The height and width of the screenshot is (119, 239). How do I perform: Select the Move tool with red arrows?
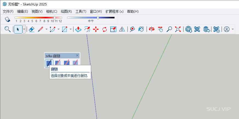point(96,29)
